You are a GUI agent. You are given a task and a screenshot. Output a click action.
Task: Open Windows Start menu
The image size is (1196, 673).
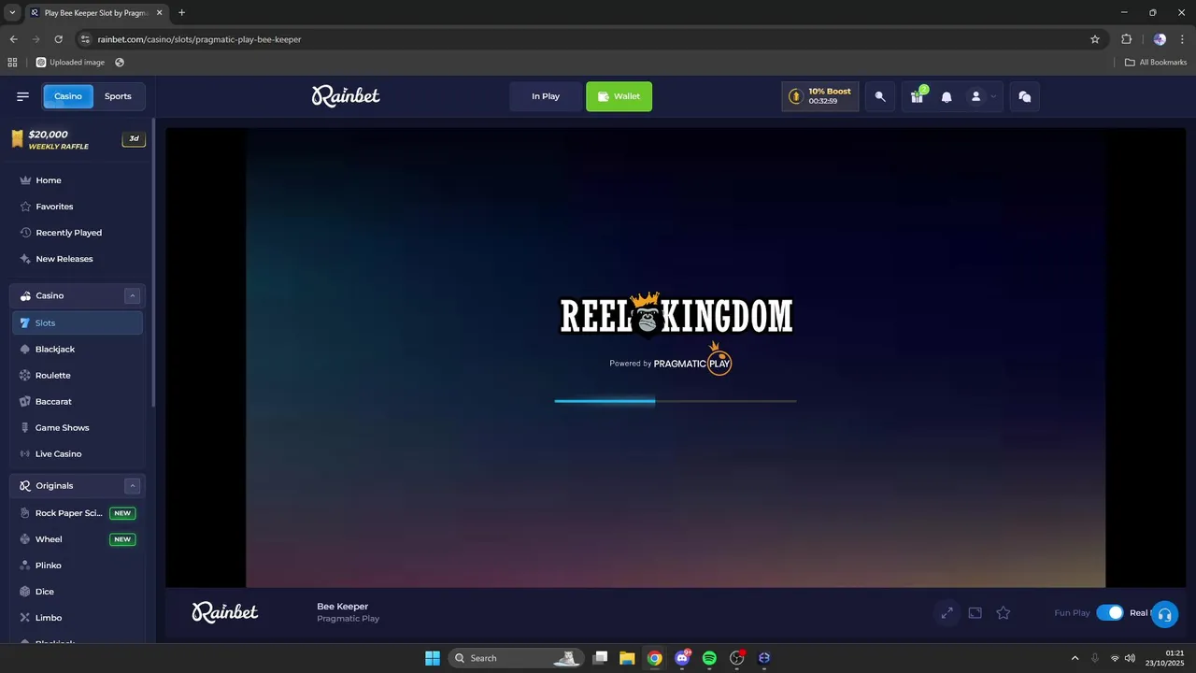[433, 658]
